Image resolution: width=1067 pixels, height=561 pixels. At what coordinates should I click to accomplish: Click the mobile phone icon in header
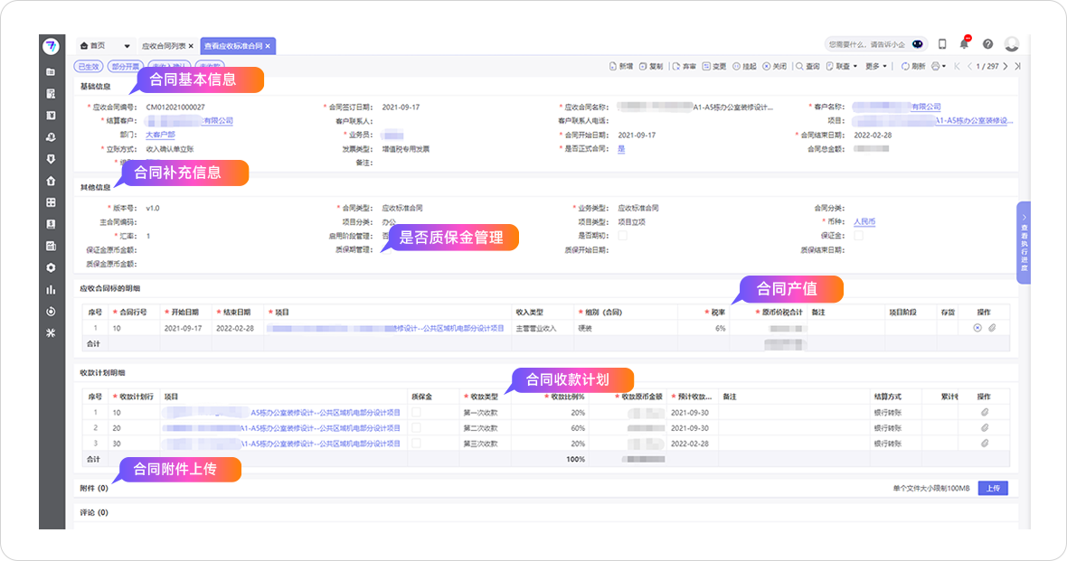tap(942, 44)
